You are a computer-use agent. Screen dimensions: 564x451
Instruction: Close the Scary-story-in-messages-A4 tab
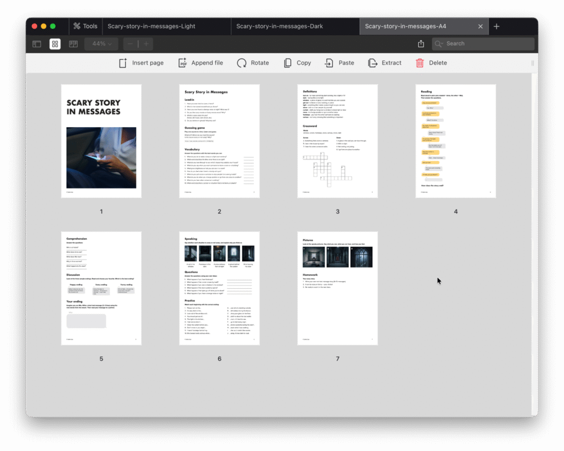click(480, 26)
